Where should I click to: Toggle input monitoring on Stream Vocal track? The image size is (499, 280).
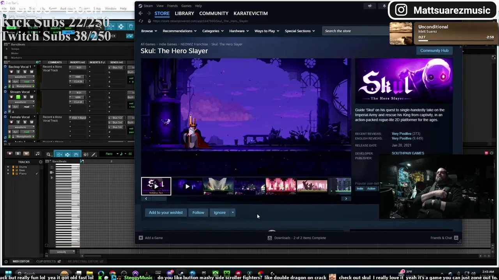point(18,97)
